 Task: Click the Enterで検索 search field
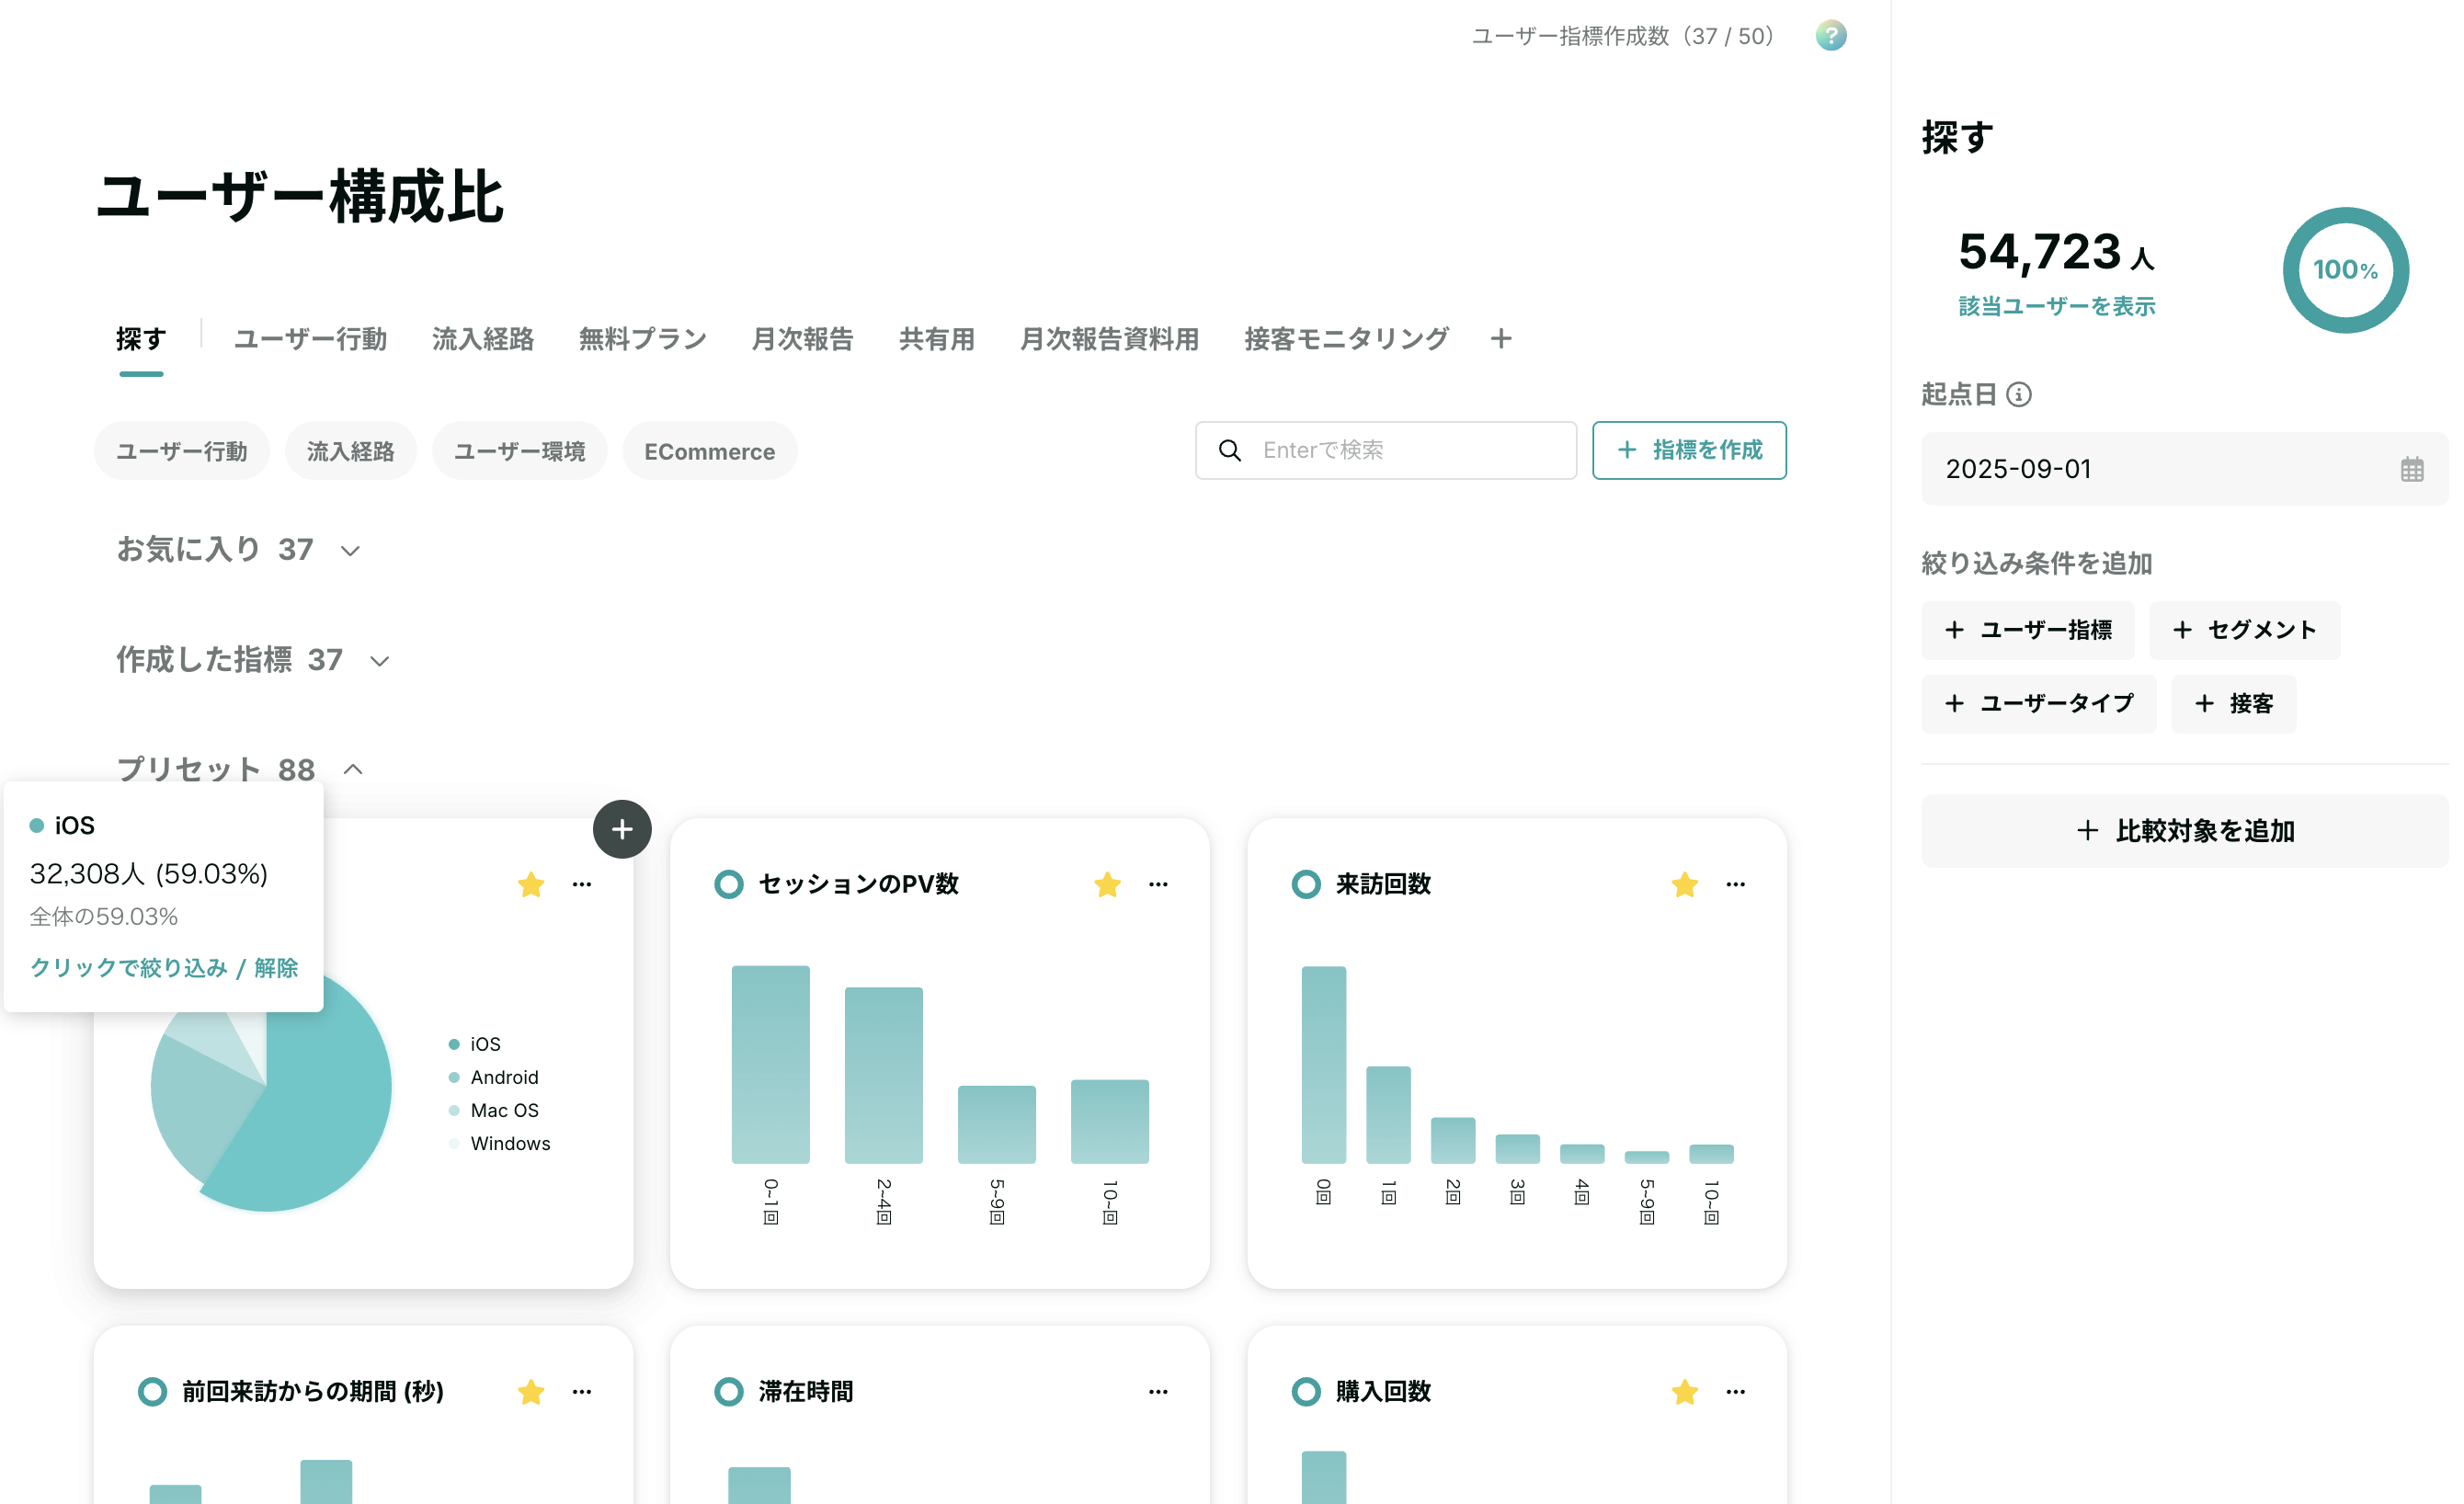tap(1385, 451)
